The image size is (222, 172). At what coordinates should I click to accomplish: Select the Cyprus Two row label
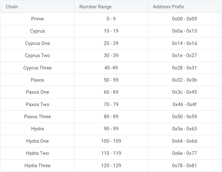37,56
